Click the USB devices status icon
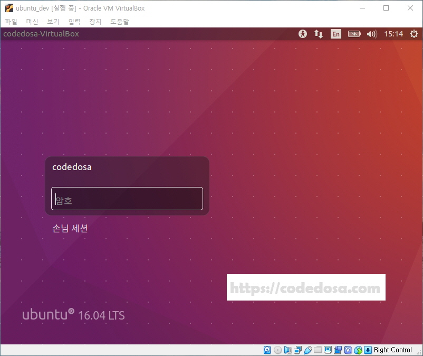The width and height of the screenshot is (423, 356). pos(307,350)
